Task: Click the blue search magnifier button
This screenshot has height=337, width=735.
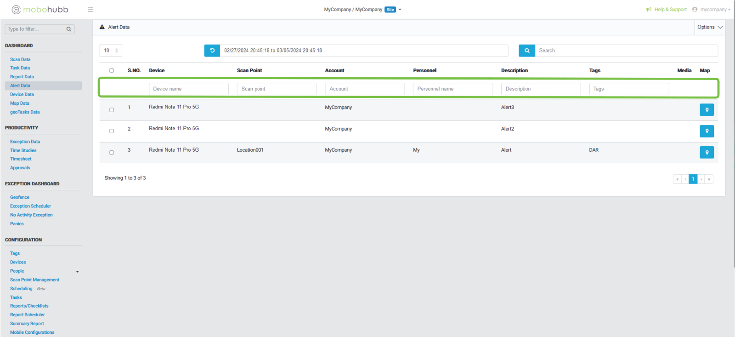Action: pos(527,51)
